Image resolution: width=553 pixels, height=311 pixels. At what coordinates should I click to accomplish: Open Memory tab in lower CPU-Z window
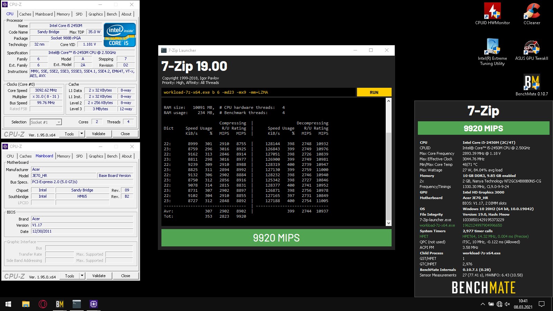pos(64,156)
